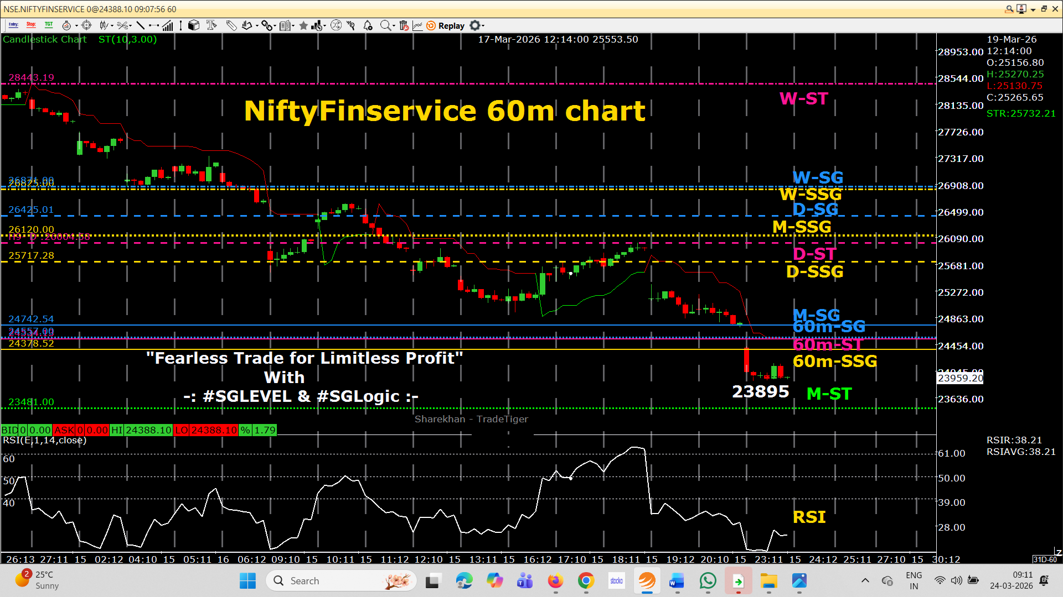
Task: Open Google Chrome from the taskbar
Action: (x=586, y=581)
